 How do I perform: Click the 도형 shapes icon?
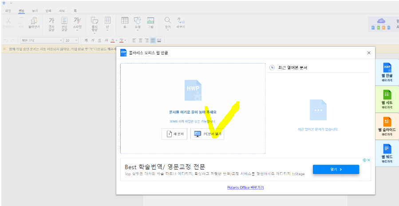[x=138, y=20]
